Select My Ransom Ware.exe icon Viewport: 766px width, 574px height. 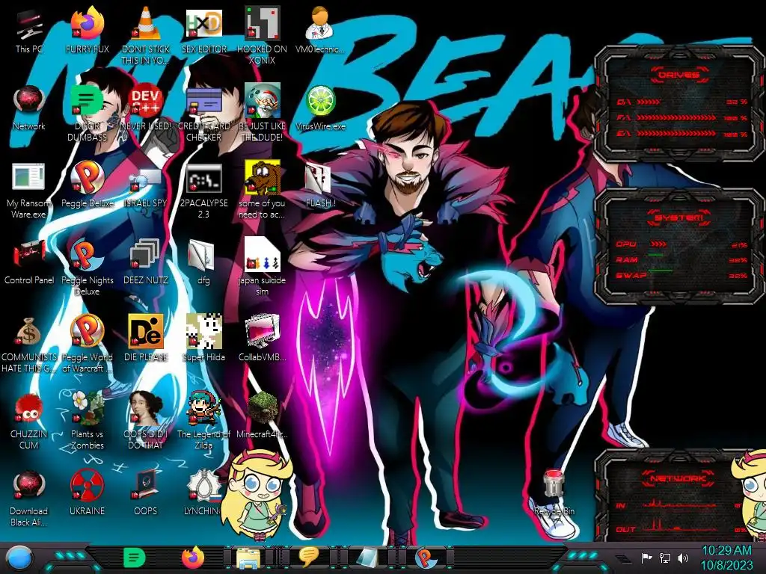tap(29, 191)
